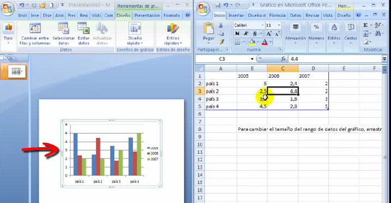Toggle underline S formatting
391x203 pixels.
point(255,34)
